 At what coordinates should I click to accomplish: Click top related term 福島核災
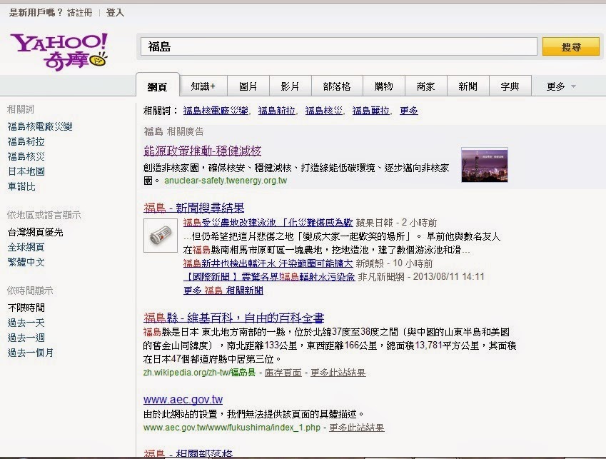(x=324, y=111)
